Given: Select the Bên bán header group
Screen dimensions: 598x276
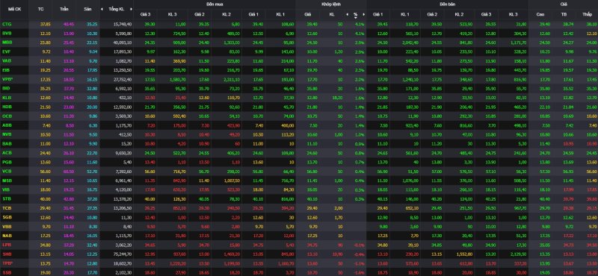Looking at the screenshot, I should tap(447, 4).
